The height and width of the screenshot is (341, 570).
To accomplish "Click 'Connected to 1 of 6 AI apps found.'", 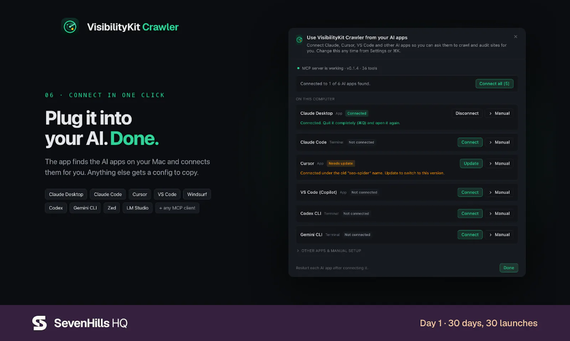I will [335, 84].
